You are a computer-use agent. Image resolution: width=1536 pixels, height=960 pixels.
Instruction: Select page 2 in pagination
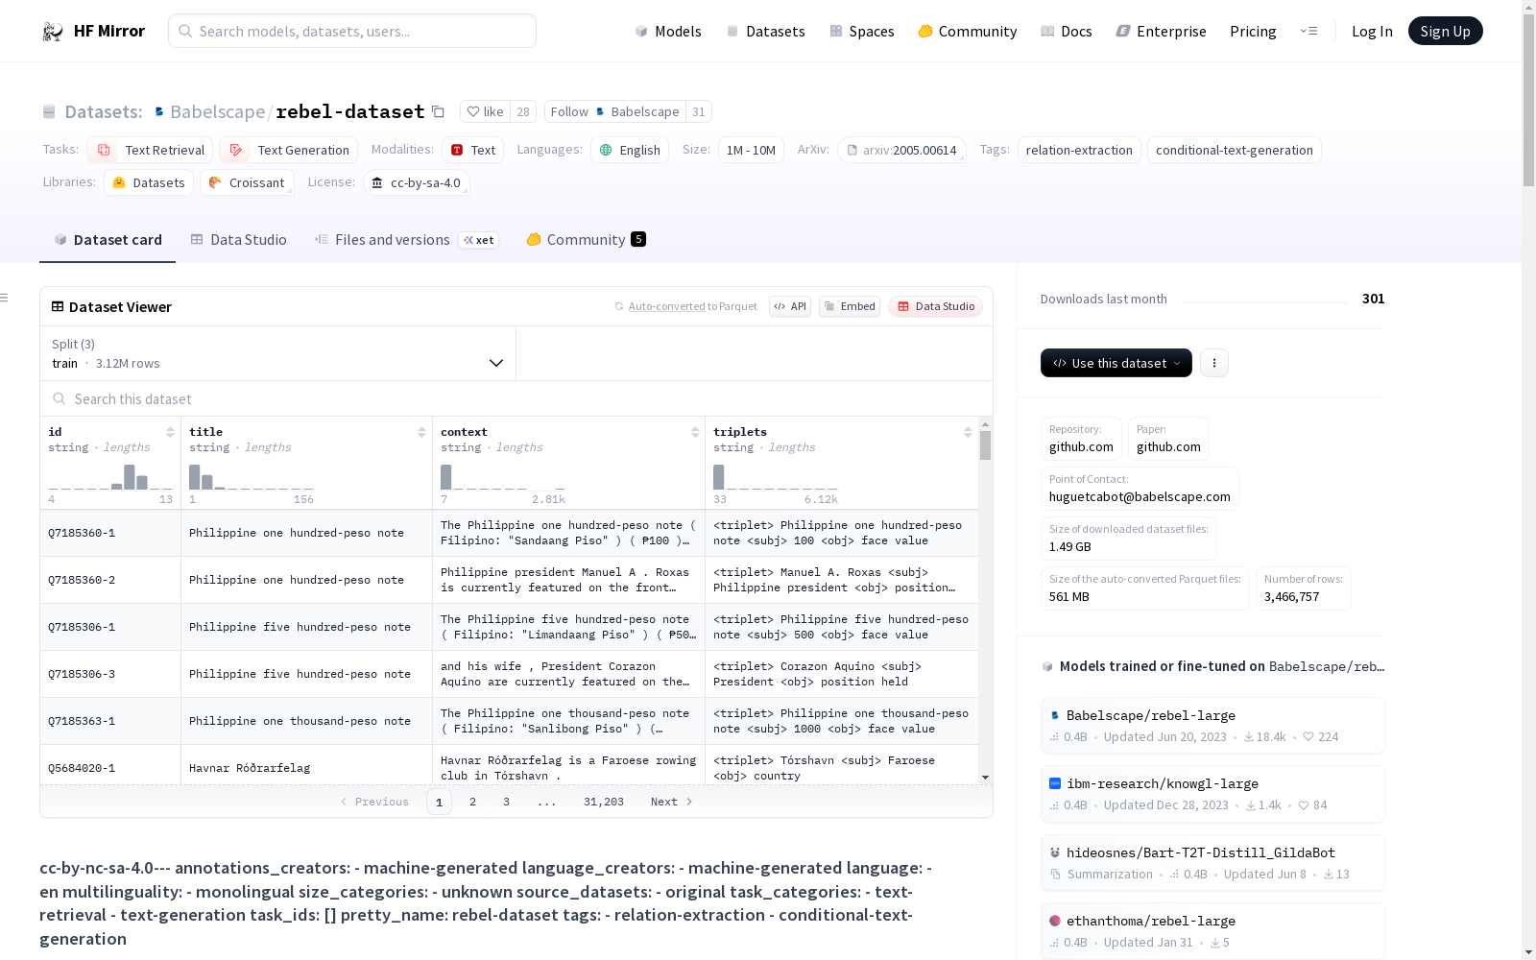point(472,802)
